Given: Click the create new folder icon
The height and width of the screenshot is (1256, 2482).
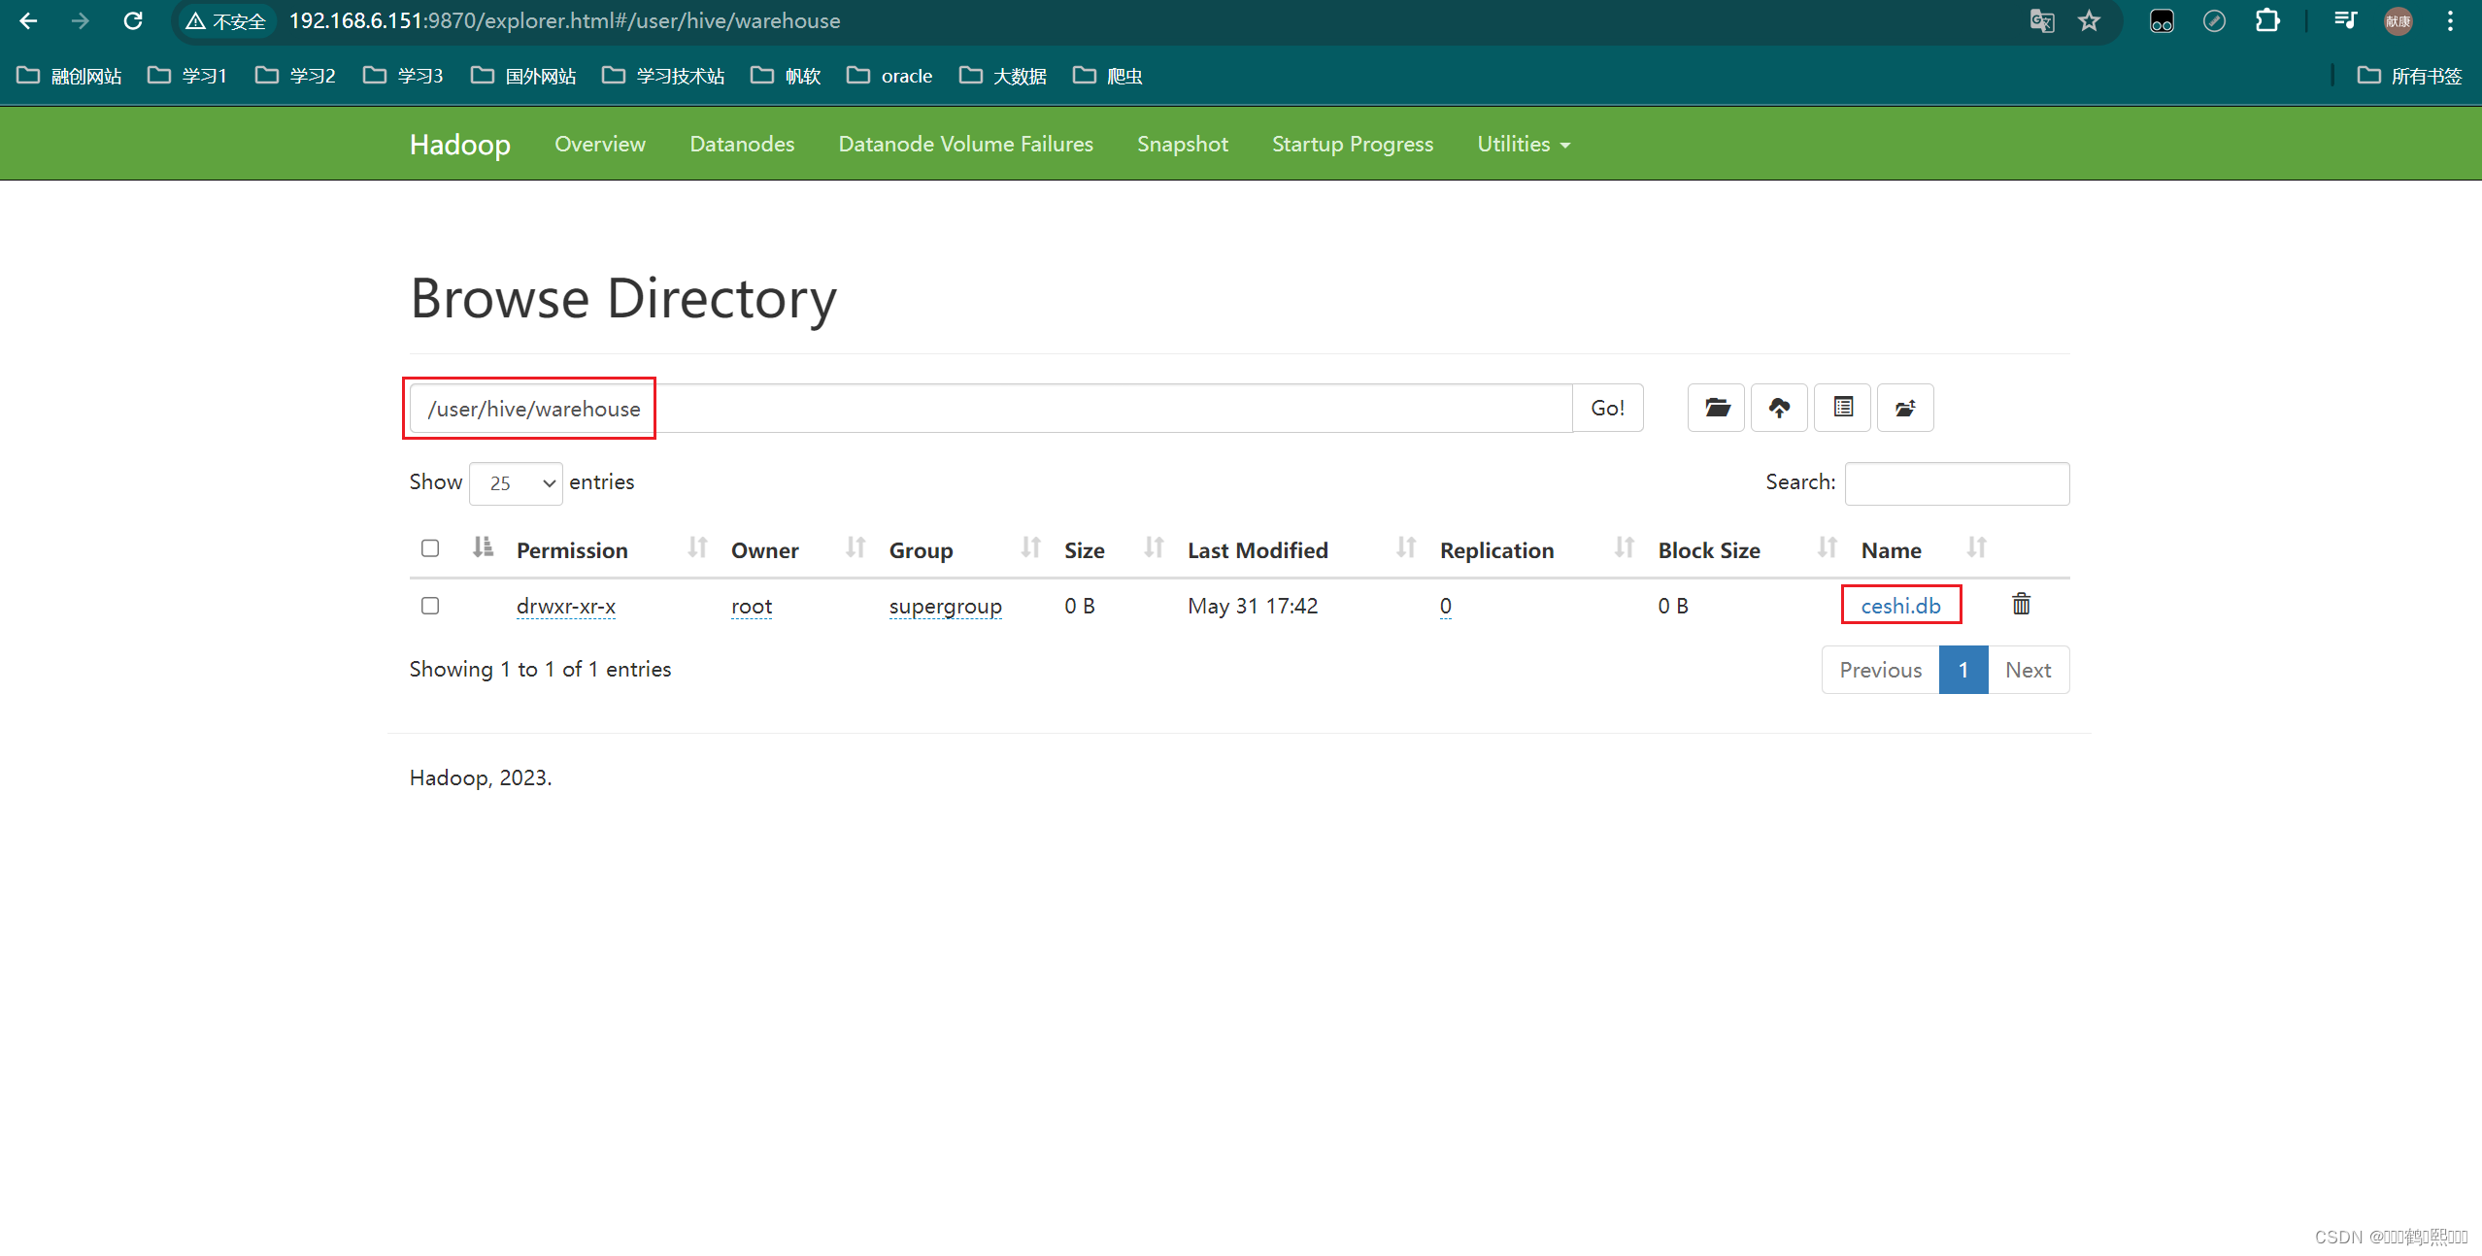Looking at the screenshot, I should coord(1716,408).
